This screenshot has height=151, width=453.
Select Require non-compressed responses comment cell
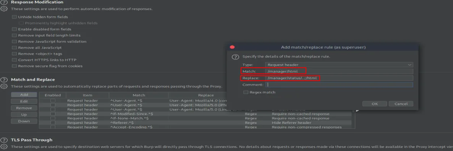click(x=311, y=127)
